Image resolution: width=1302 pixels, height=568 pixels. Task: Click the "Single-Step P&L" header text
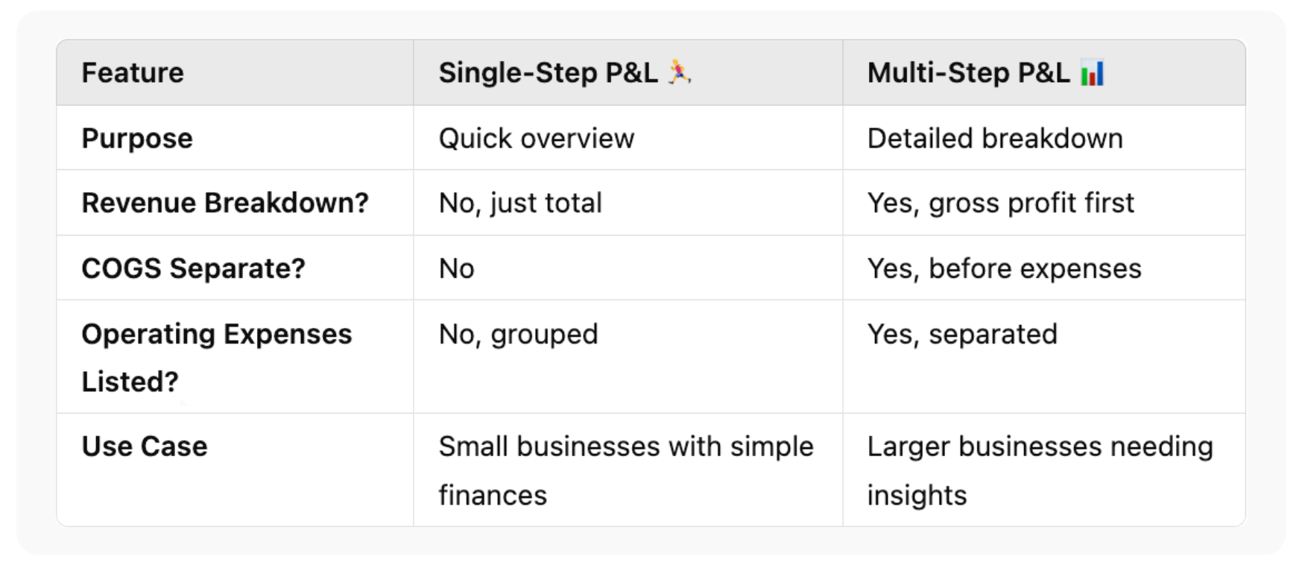pos(548,73)
